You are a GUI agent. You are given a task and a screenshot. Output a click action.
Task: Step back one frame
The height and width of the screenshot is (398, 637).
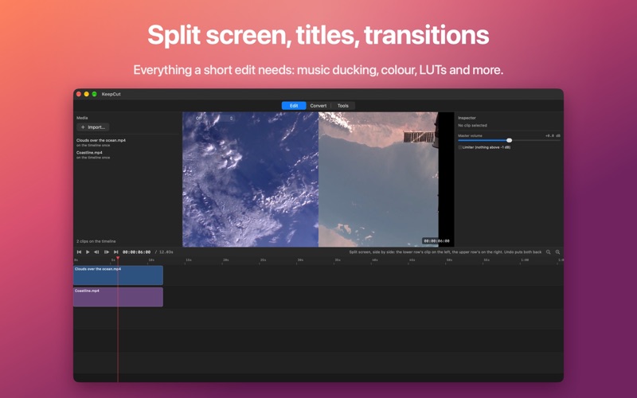pyautogui.click(x=96, y=252)
